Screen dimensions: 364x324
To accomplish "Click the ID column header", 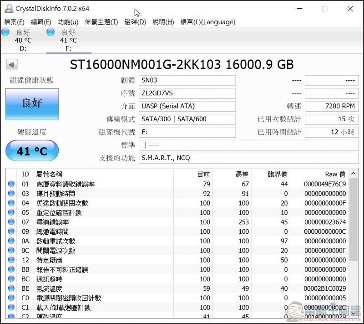I will (x=25, y=174).
